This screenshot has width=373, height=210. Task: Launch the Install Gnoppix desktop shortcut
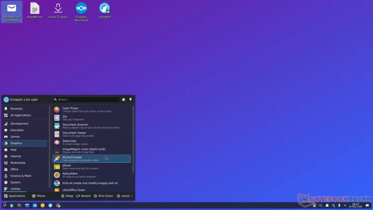pyautogui.click(x=58, y=11)
